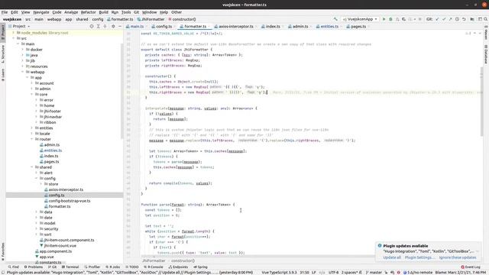Viewport: 489px width, 275px height.
Task: Collapse the core folder
Action: point(32,95)
